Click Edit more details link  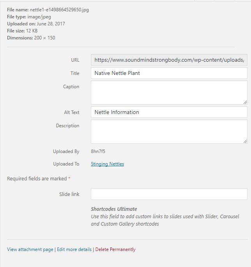[x=74, y=249]
